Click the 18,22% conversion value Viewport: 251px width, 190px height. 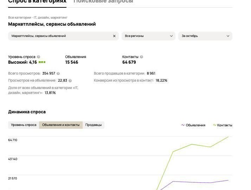coord(161,81)
